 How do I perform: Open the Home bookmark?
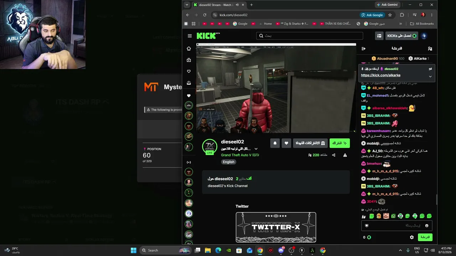tap(265, 24)
